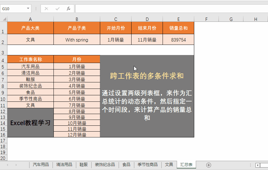Select the 清洁用品 cell in column A

[x=30, y=73]
